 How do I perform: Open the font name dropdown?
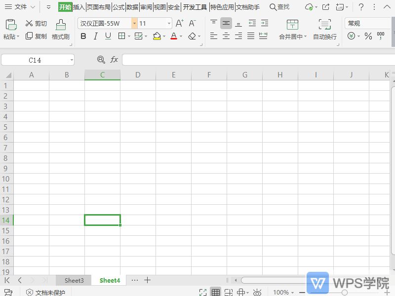[x=134, y=23]
